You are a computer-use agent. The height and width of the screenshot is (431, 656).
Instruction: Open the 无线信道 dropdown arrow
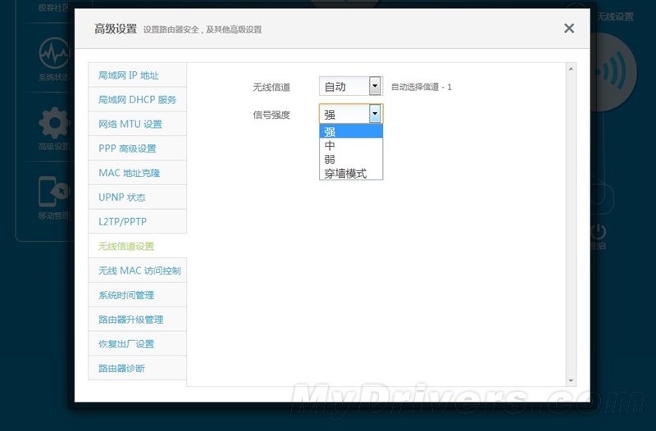pyautogui.click(x=375, y=86)
